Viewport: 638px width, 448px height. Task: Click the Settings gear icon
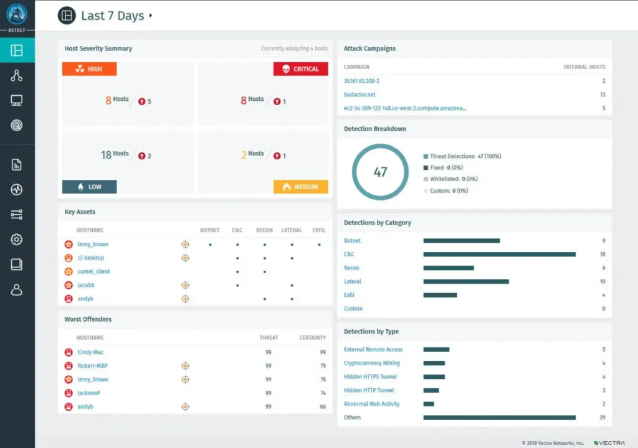click(17, 239)
